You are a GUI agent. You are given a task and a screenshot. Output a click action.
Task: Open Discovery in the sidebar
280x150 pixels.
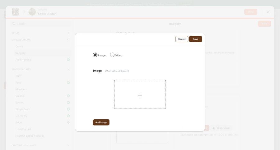21,116
